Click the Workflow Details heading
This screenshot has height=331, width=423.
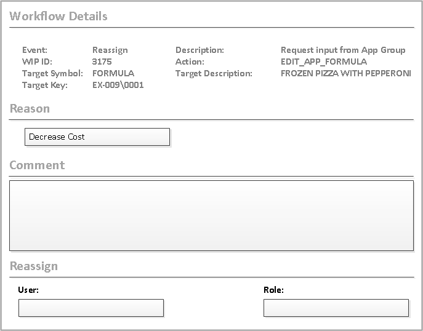[58, 17]
